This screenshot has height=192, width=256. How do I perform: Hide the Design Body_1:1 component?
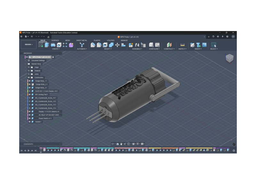click(30, 81)
